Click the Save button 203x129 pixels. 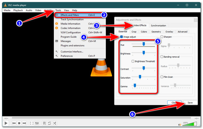click(x=190, y=103)
